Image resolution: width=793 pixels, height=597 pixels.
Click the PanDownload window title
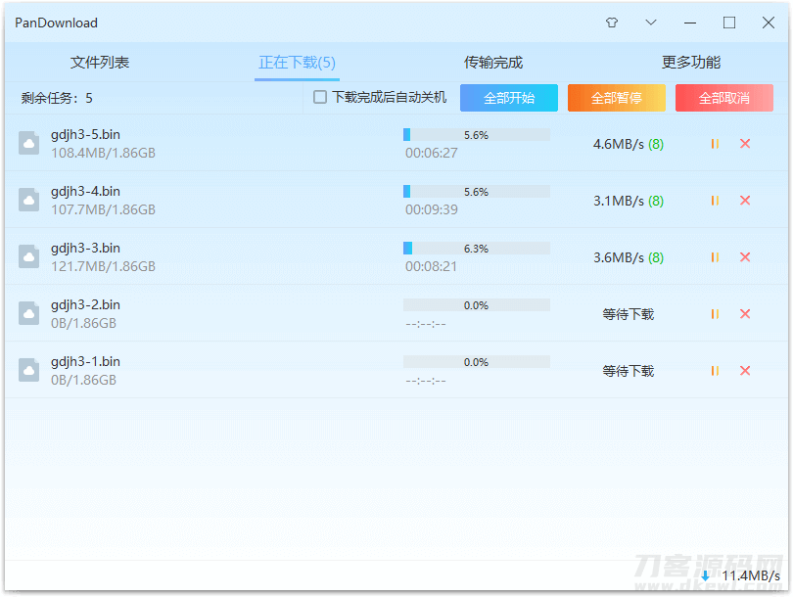tap(56, 23)
